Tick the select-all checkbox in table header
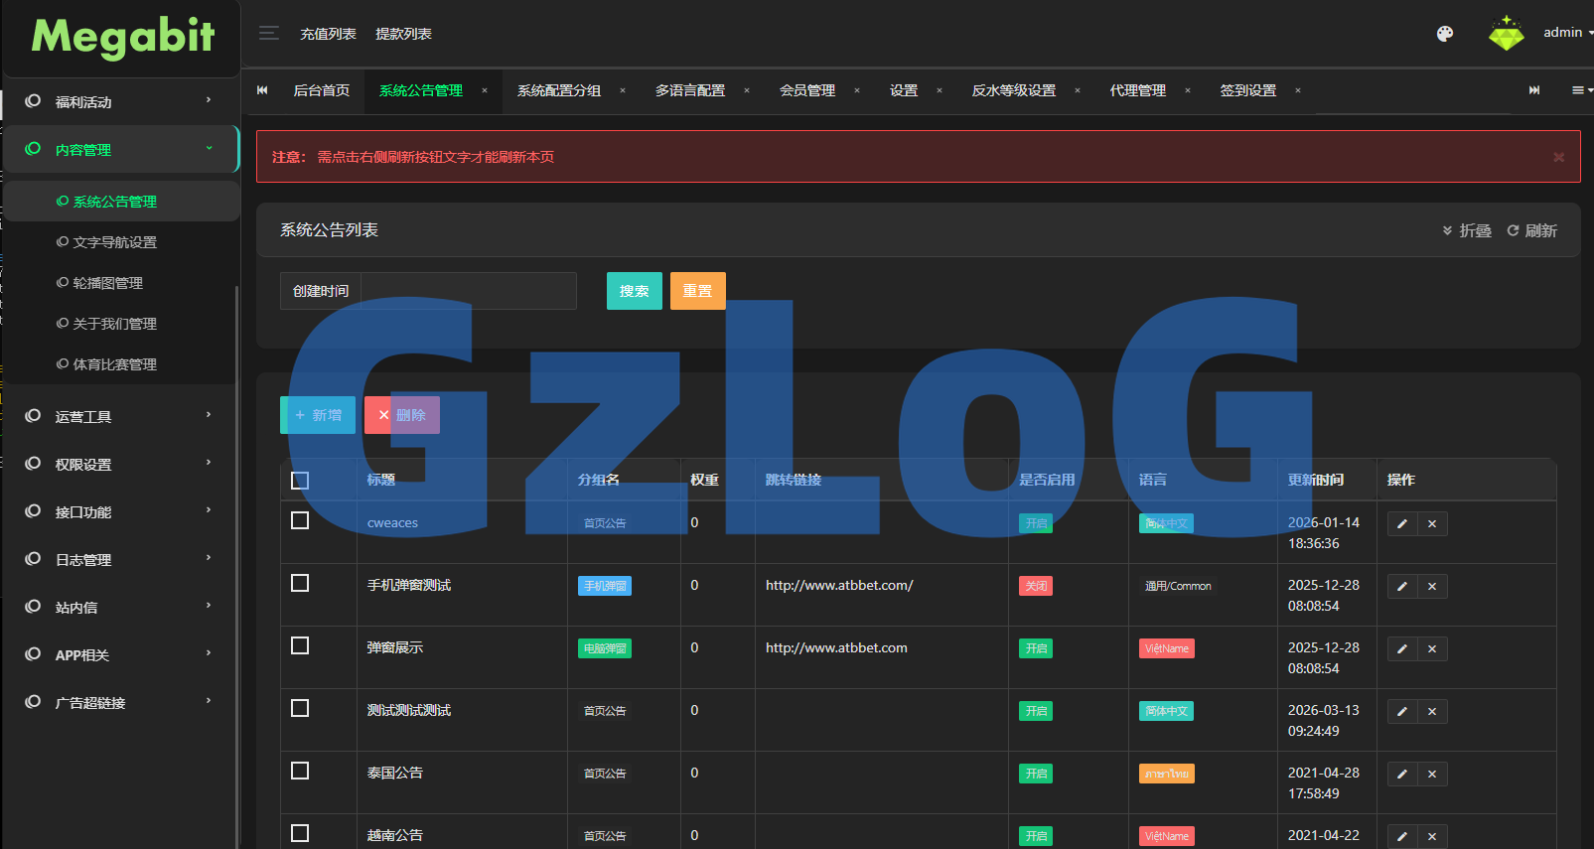1594x849 pixels. (x=300, y=481)
